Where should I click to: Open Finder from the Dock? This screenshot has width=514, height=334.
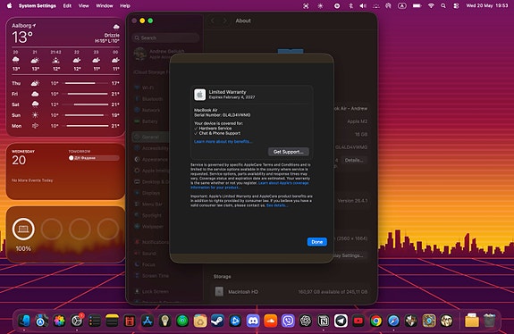point(24,321)
